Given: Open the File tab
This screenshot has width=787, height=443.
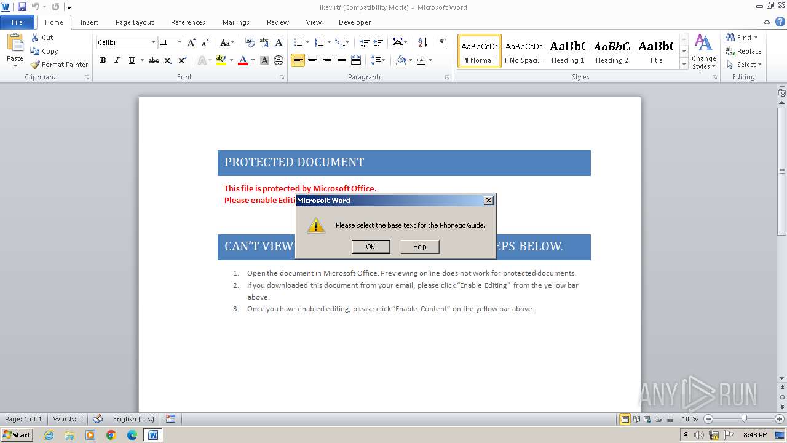Looking at the screenshot, I should coord(17,22).
